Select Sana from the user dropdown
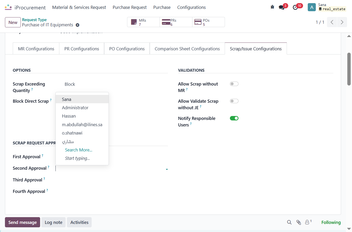The width and height of the screenshot is (352, 232). (x=82, y=99)
